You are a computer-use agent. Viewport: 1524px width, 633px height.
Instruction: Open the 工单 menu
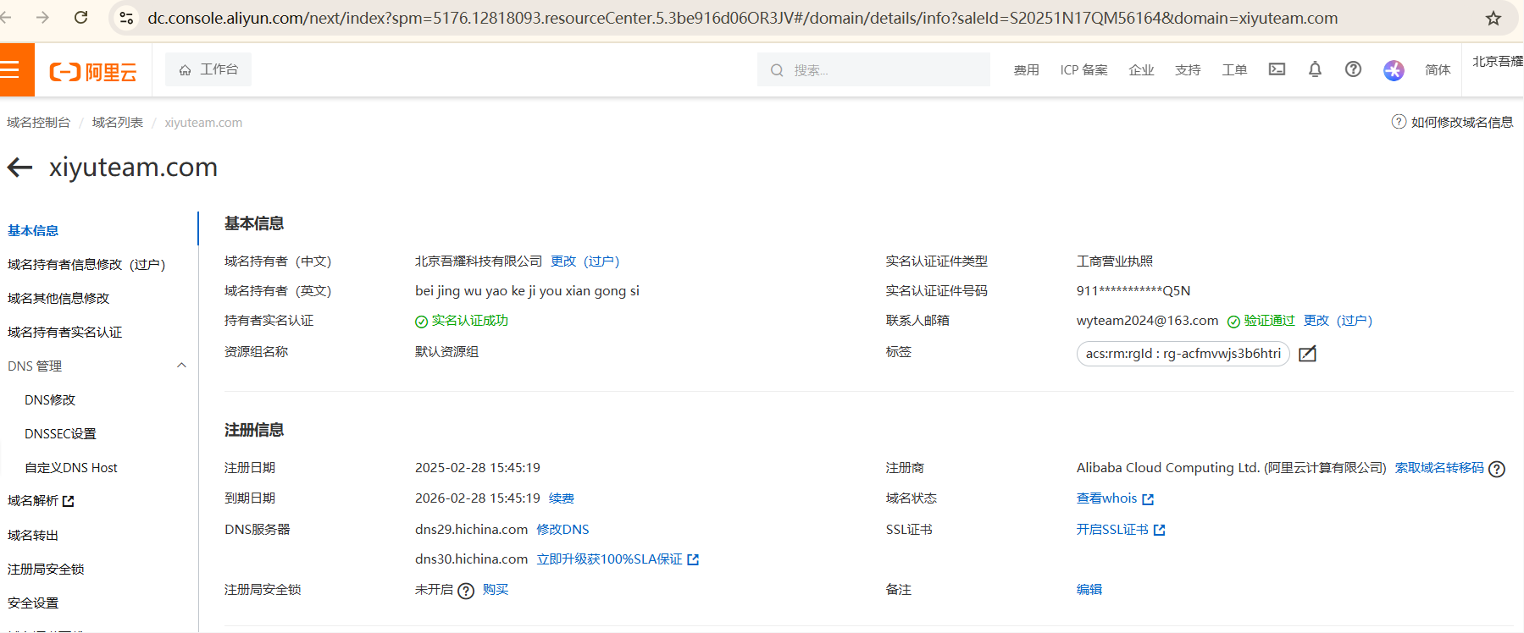point(1234,70)
